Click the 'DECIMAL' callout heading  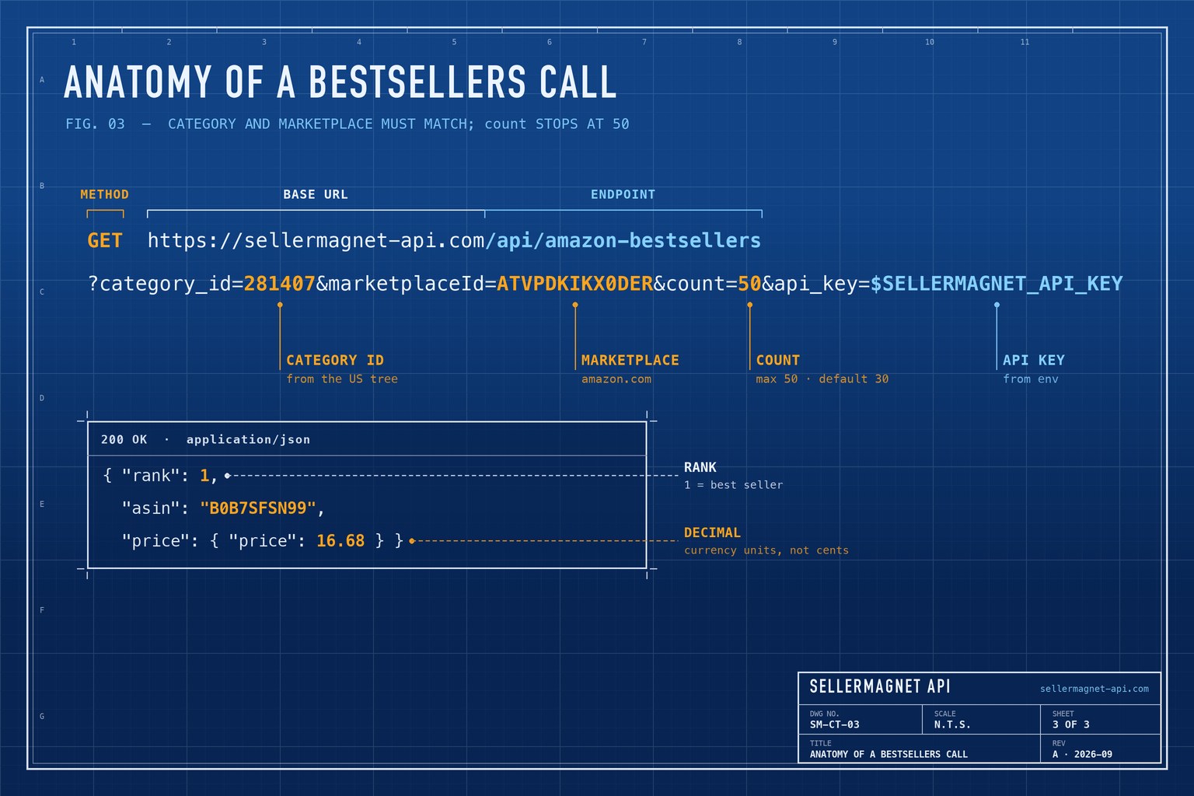[713, 532]
